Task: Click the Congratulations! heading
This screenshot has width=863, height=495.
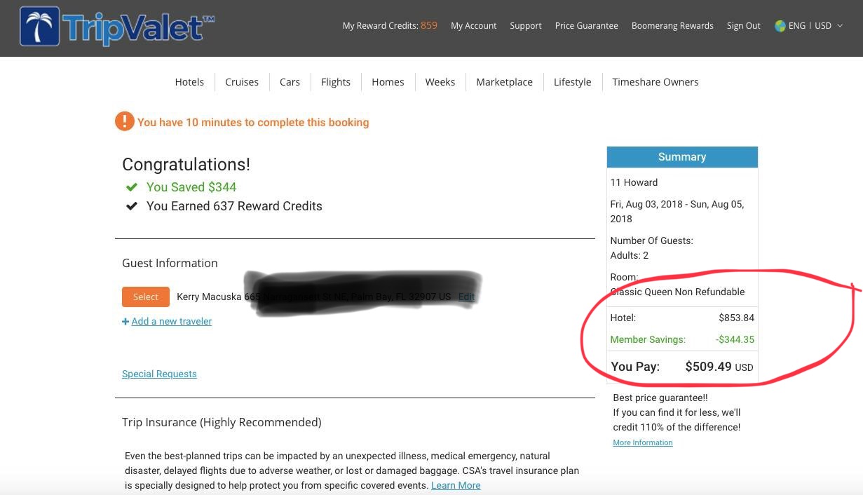Action: pos(186,165)
